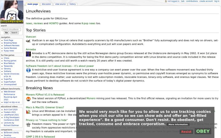Open SuperTuxKart sidebar link

coord(10,82)
